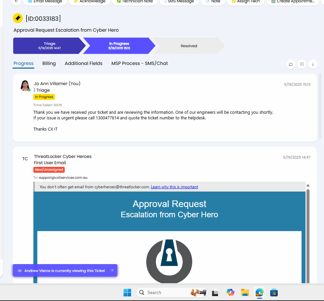This screenshot has width=324, height=301.
Task: Click 'First User Email' label
Action: tap(50, 163)
